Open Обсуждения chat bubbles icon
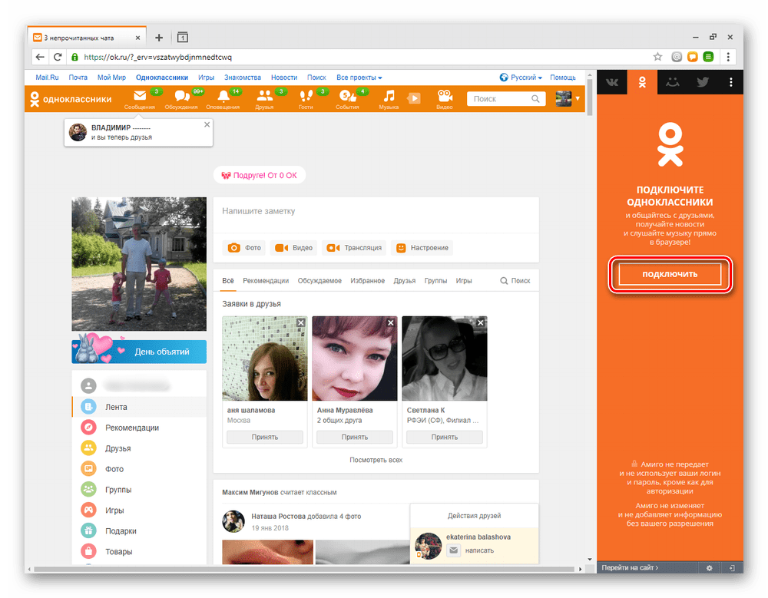The width and height of the screenshot is (768, 598). click(181, 97)
